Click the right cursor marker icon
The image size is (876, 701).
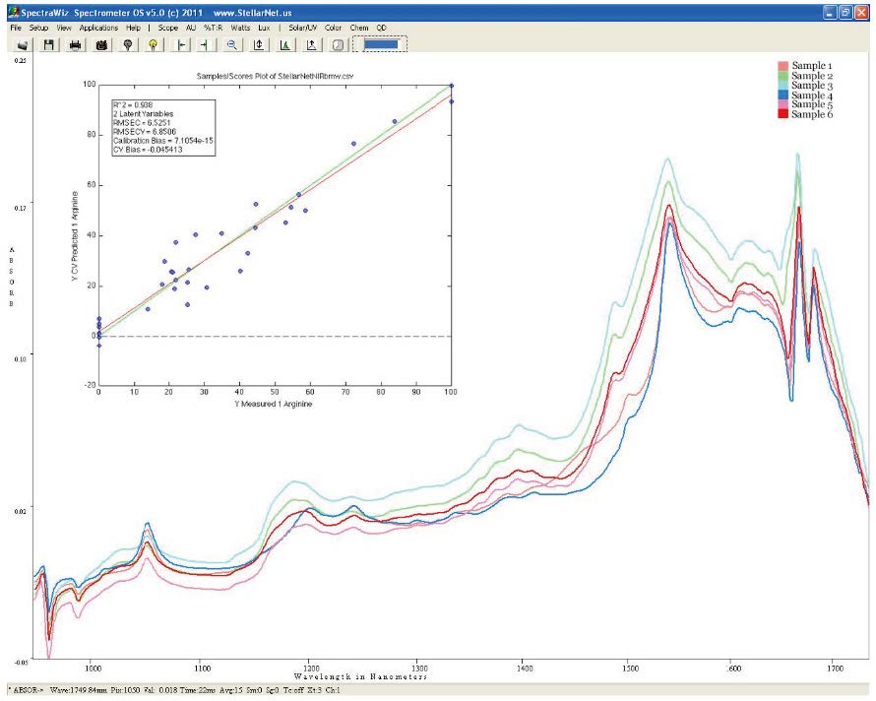coord(205,44)
